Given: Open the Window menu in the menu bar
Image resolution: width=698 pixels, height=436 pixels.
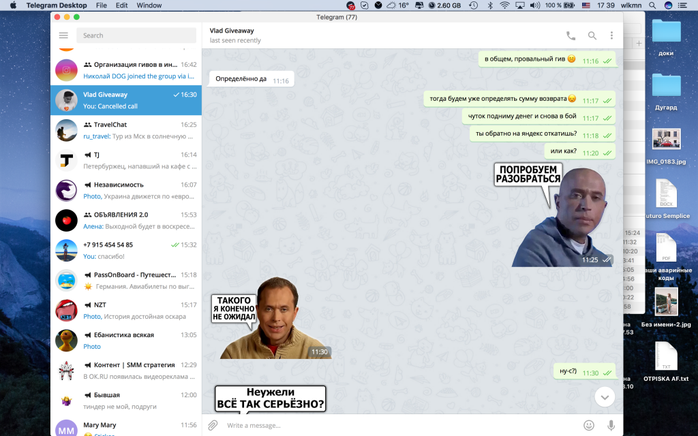Looking at the screenshot, I should [x=149, y=5].
